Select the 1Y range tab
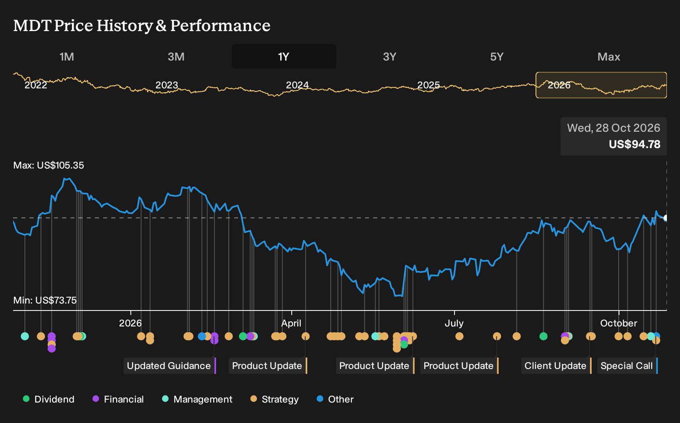This screenshot has width=680, height=423. pos(284,56)
